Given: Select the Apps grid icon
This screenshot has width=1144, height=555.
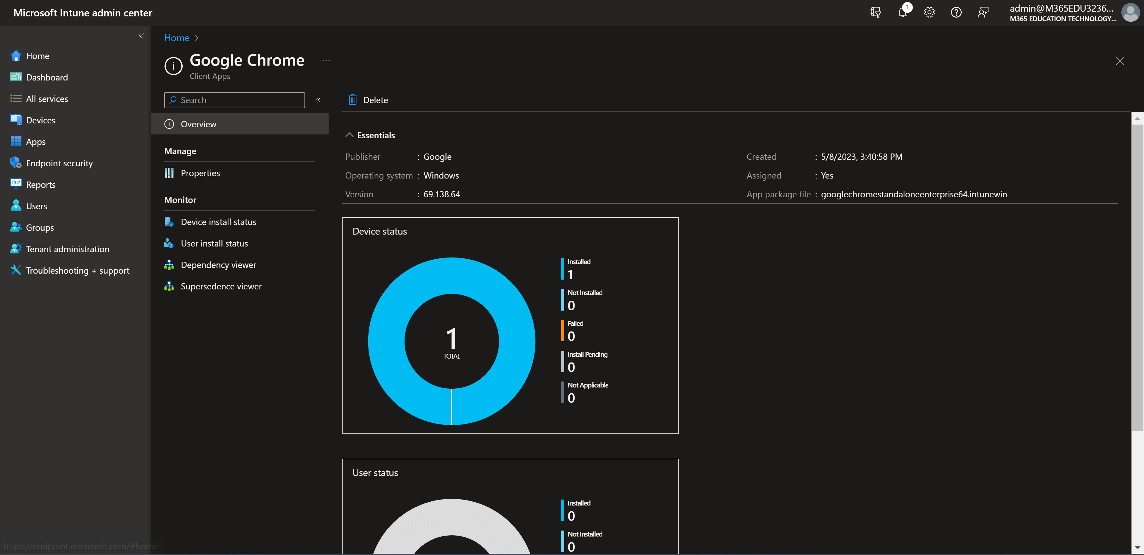Looking at the screenshot, I should 16,141.
